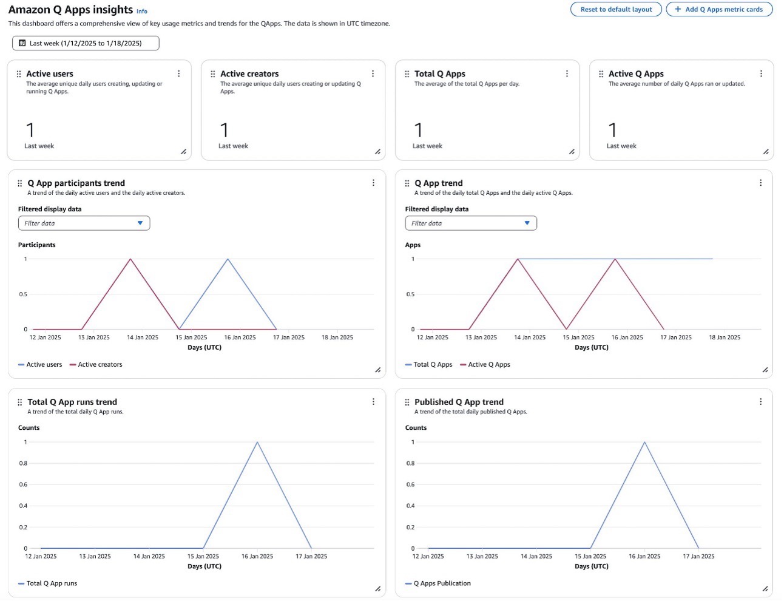The image size is (784, 601).
Task: Grab the Active Q Apps card drag handle
Action: pyautogui.click(x=601, y=74)
